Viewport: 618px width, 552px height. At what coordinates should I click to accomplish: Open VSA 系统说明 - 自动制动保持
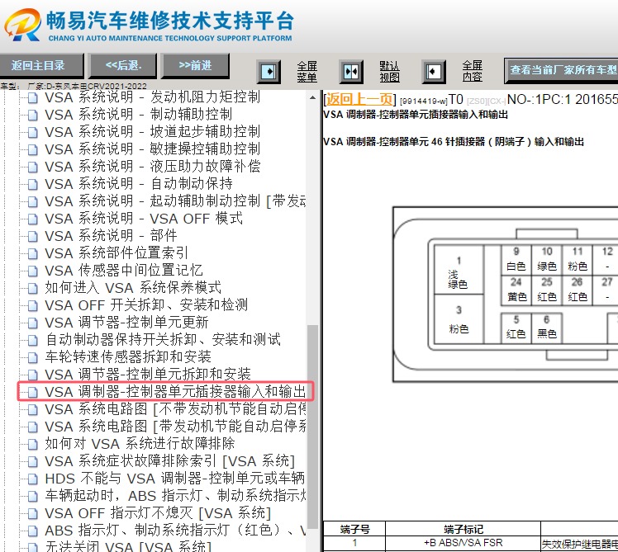(138, 184)
